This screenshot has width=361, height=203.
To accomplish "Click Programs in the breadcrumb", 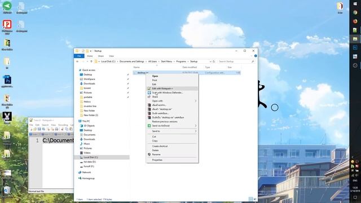I will (x=181, y=61).
